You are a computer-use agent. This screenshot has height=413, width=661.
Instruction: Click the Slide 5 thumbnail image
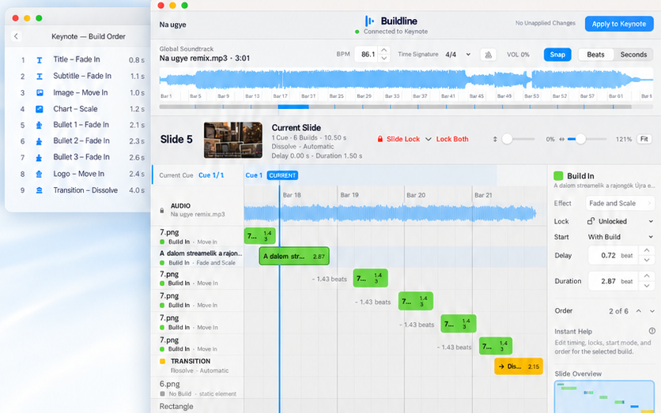click(x=233, y=141)
